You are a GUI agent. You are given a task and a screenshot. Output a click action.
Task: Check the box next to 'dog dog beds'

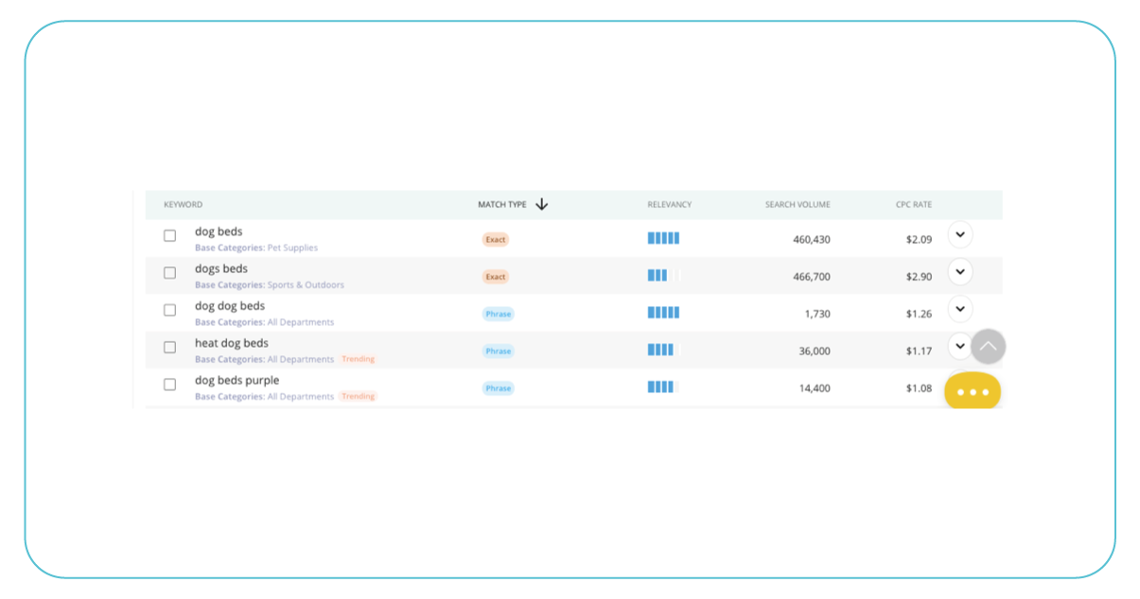coord(170,310)
